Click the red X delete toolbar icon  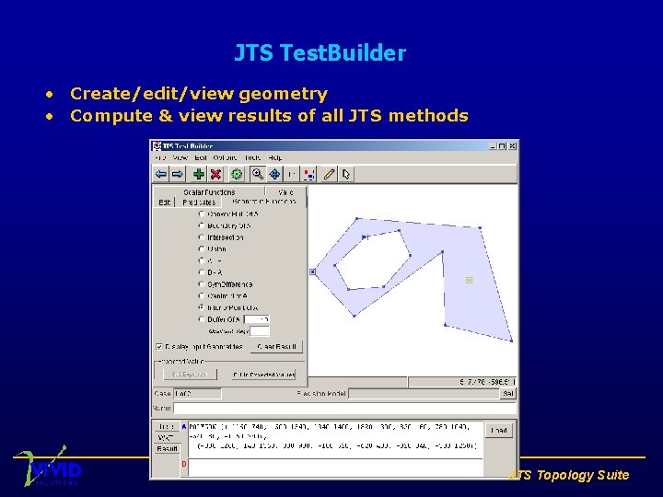[216, 174]
